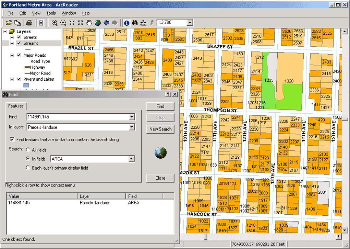The width and height of the screenshot is (350, 249).
Task: Select the Measure ruler tool
Action: [x=144, y=23]
